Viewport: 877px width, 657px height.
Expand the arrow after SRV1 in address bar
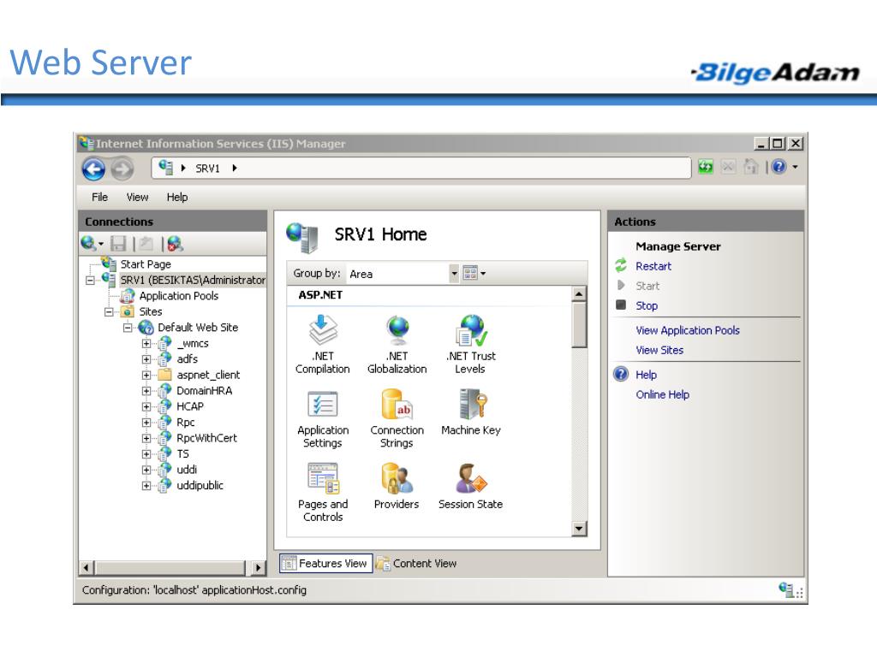pos(235,169)
